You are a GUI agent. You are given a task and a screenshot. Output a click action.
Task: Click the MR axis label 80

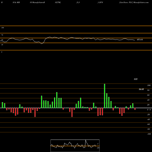(x=148, y=90)
